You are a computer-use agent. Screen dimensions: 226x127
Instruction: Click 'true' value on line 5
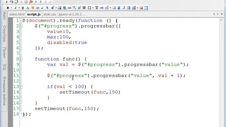(x=81, y=43)
